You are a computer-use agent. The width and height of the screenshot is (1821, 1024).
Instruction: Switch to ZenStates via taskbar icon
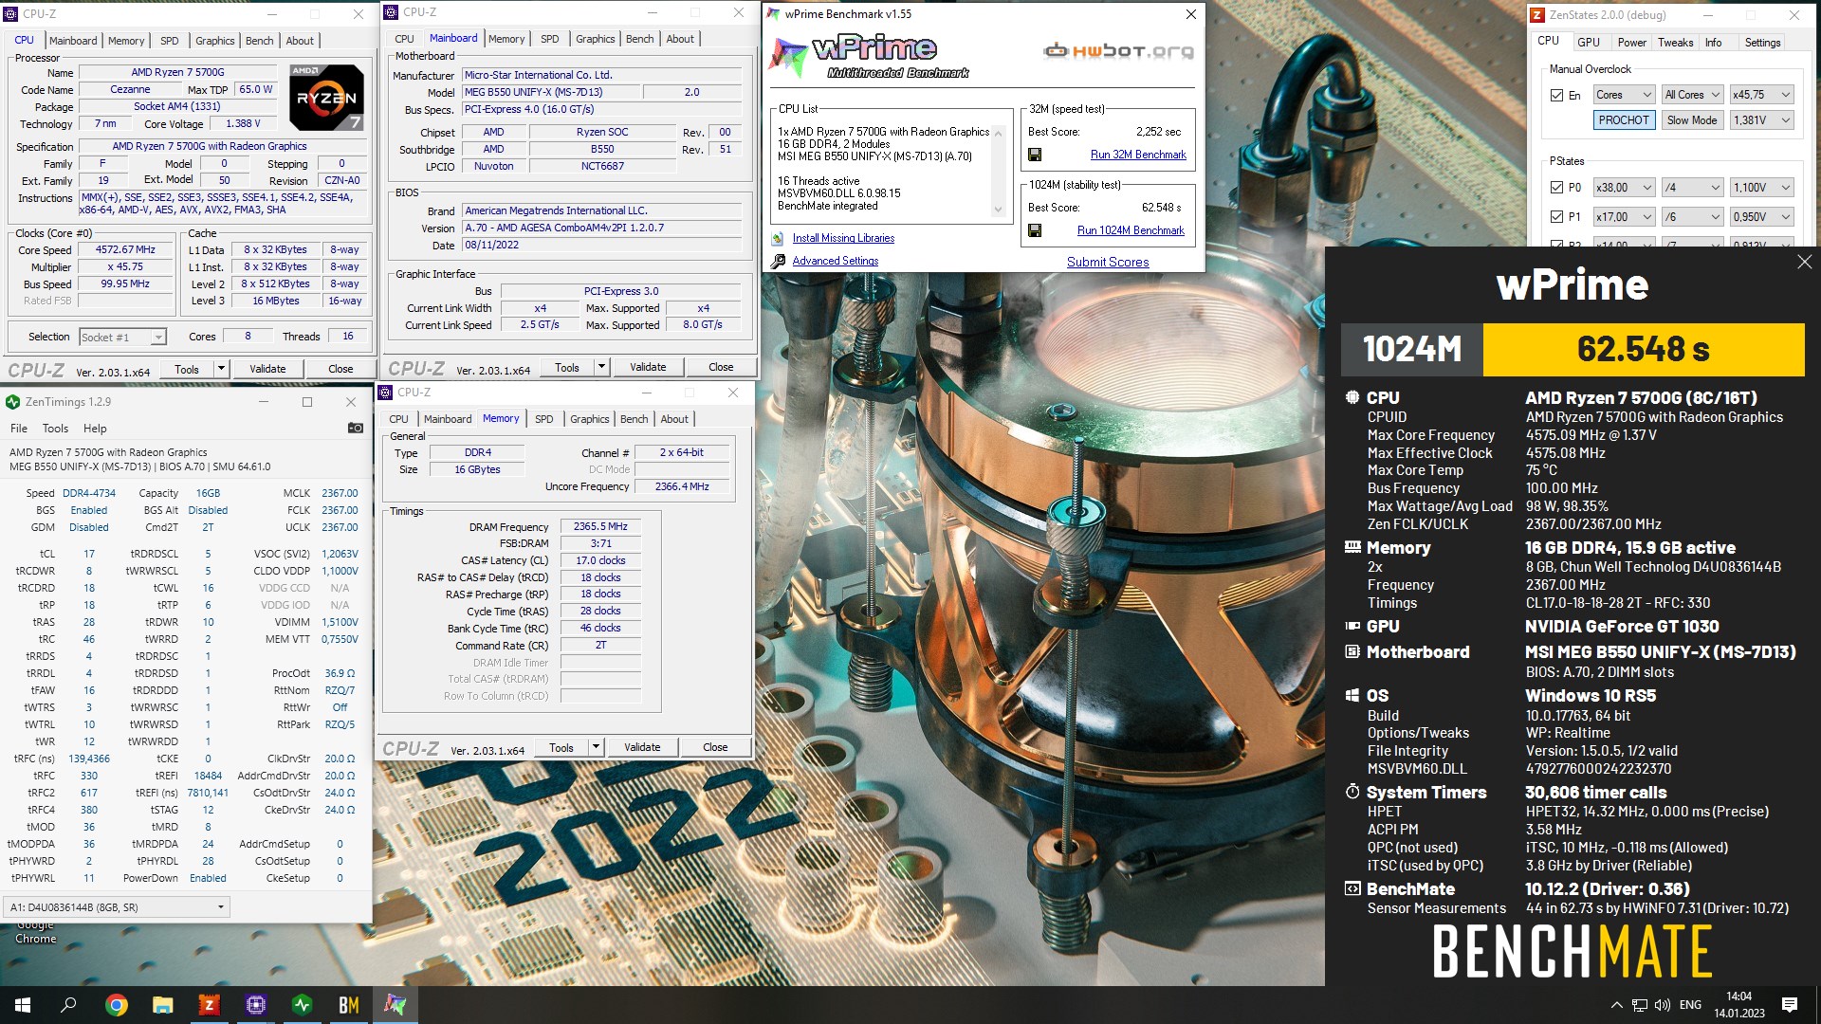[x=209, y=1005]
